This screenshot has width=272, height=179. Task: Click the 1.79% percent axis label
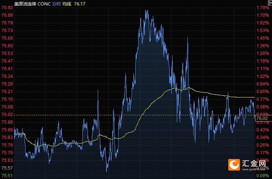click(x=263, y=8)
